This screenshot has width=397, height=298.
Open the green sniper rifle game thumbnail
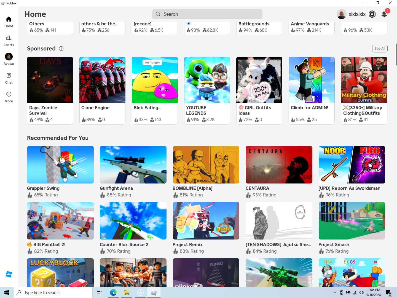point(279,273)
